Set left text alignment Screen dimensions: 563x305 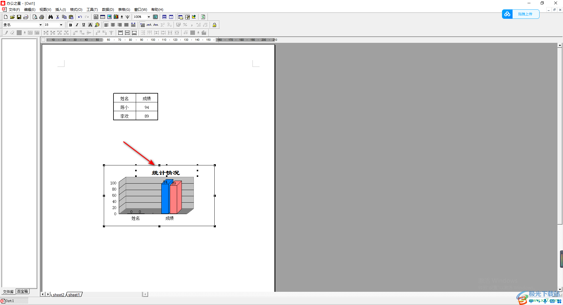point(106,25)
